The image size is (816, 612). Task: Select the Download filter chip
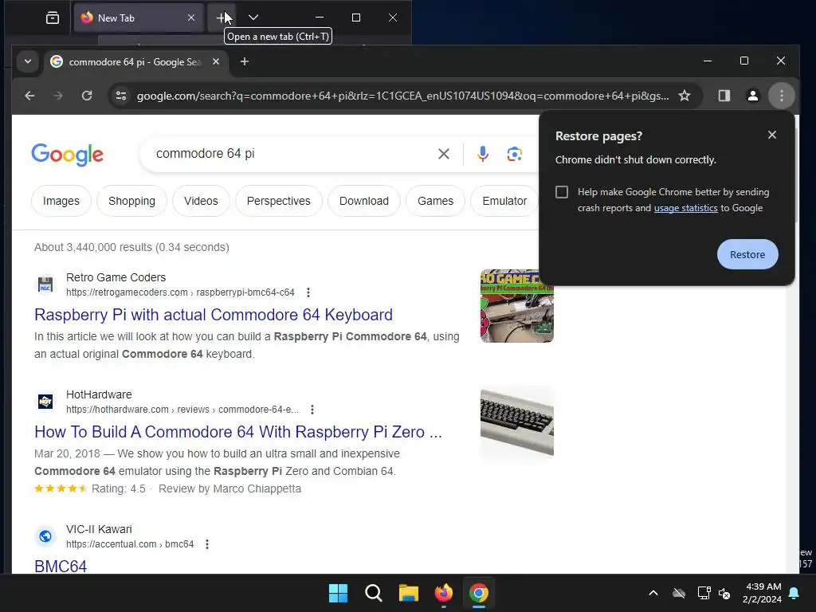coord(363,201)
